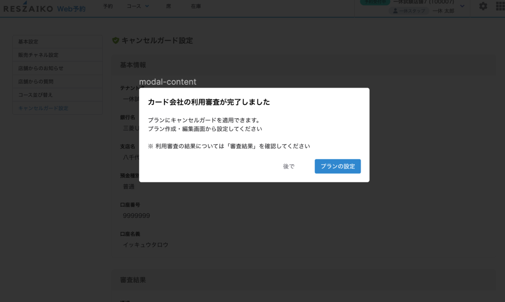Click the 口座名義 field label

(x=130, y=234)
